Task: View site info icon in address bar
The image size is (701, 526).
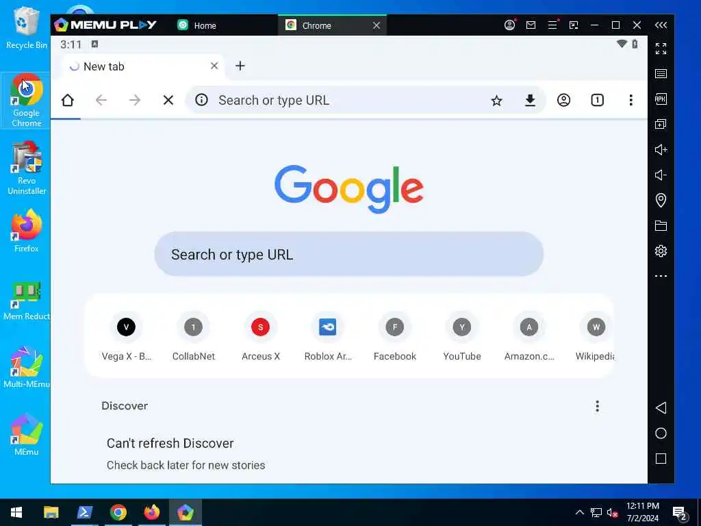Action: click(x=202, y=99)
